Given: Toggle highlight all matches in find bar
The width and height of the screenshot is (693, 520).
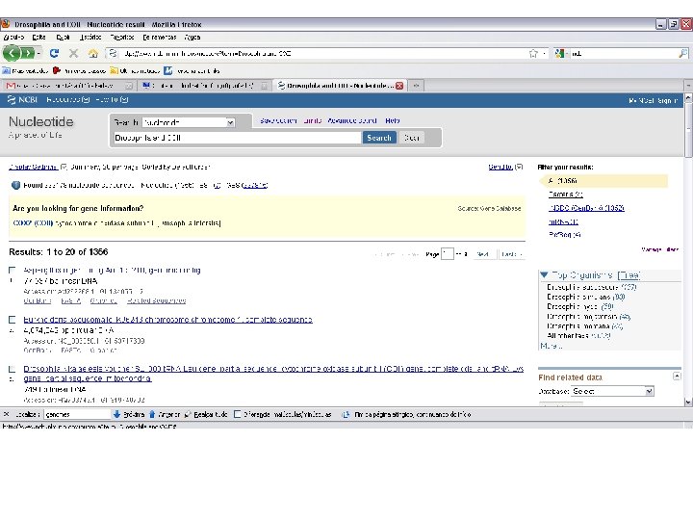Looking at the screenshot, I should tap(206, 414).
